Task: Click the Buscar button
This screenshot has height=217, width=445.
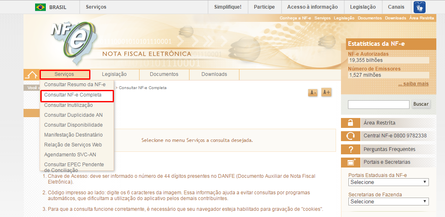Action: 421,104
